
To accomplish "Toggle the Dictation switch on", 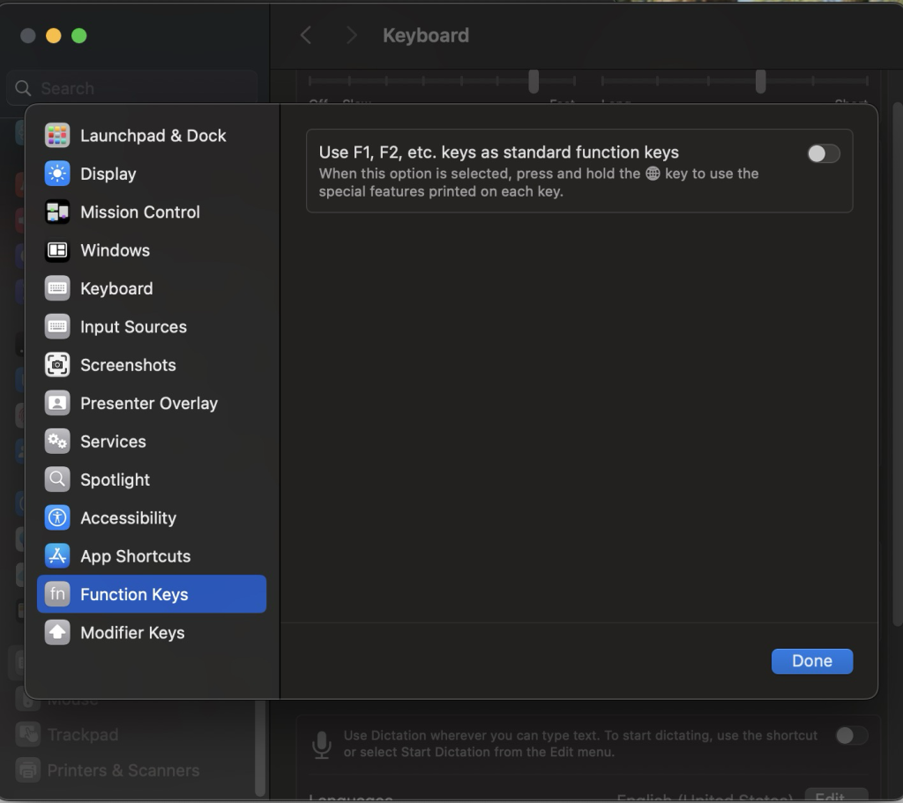I will pyautogui.click(x=851, y=736).
